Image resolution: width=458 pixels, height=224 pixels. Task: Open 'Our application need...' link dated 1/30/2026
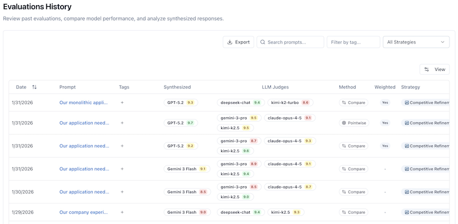tap(84, 192)
